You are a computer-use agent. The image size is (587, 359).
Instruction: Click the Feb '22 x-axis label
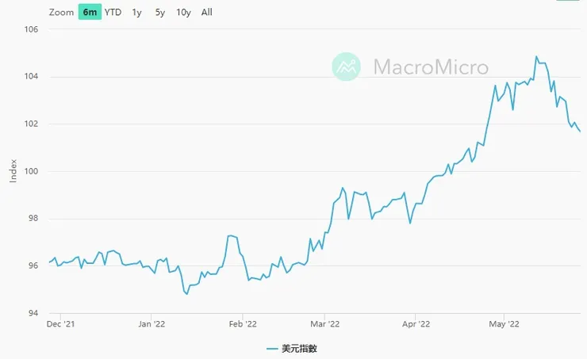pos(243,323)
